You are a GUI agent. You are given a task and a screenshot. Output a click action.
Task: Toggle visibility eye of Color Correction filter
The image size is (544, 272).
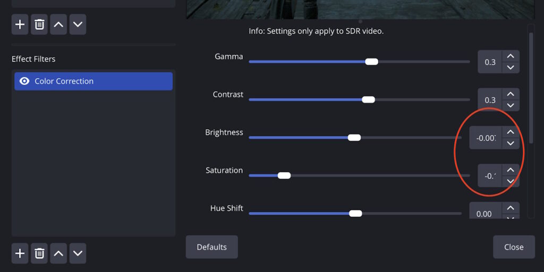pos(24,81)
